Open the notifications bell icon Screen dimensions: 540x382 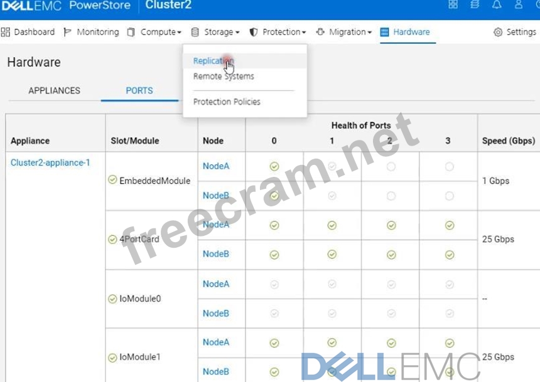click(x=497, y=5)
